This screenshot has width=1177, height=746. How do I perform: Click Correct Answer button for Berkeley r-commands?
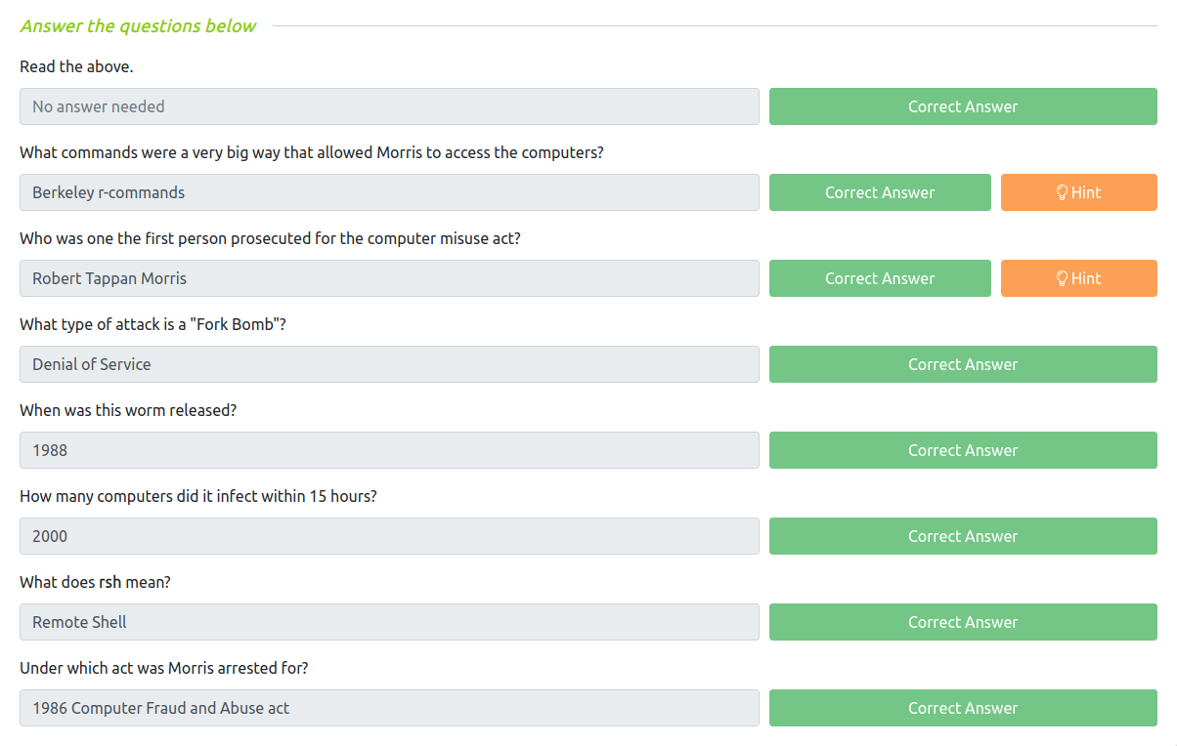tap(879, 192)
